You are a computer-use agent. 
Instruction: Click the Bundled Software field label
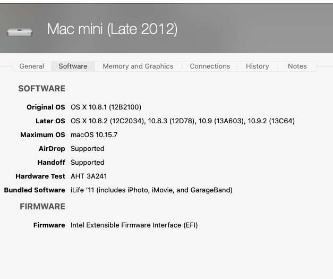[x=35, y=190]
